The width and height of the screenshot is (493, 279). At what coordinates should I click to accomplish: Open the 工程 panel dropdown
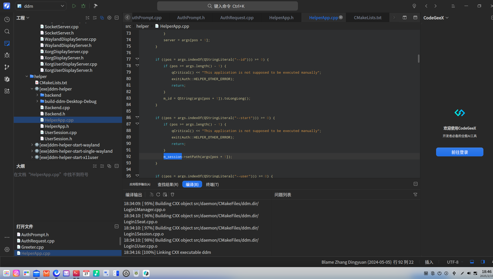click(x=23, y=18)
